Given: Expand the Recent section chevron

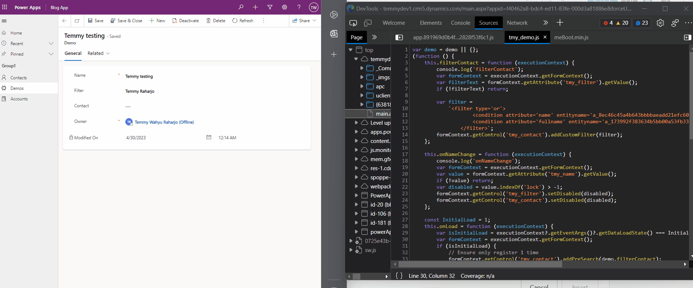Looking at the screenshot, I should pos(51,43).
